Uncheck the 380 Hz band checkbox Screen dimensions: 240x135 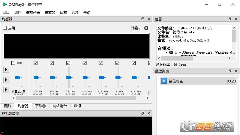point(52,63)
